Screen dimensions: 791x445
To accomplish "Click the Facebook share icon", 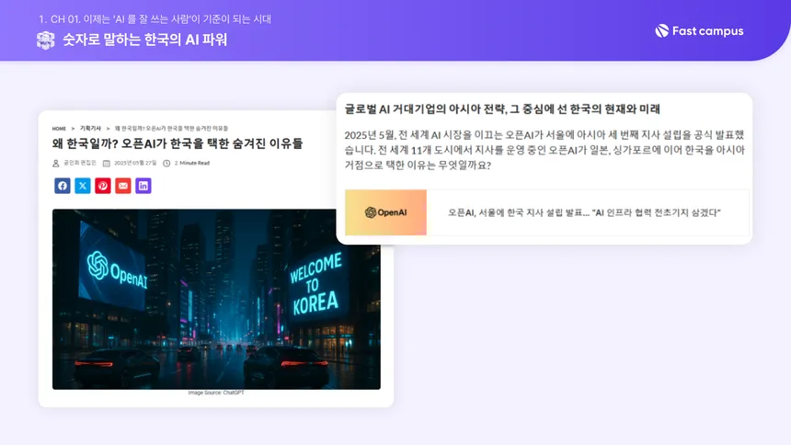I will pyautogui.click(x=63, y=186).
